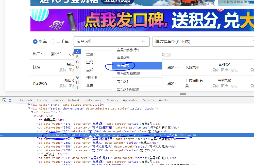
Task: Select letter D in the brand index
Action: [x=77, y=67]
